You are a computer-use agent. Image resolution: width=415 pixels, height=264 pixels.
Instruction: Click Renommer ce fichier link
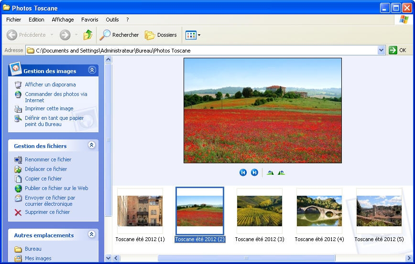pyautogui.click(x=48, y=159)
